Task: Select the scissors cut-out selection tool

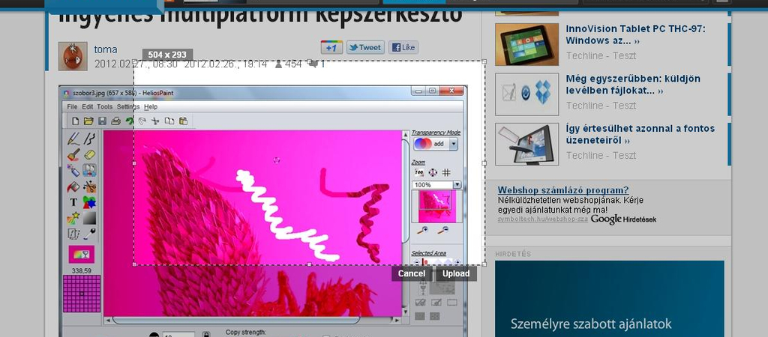Action: [x=89, y=186]
